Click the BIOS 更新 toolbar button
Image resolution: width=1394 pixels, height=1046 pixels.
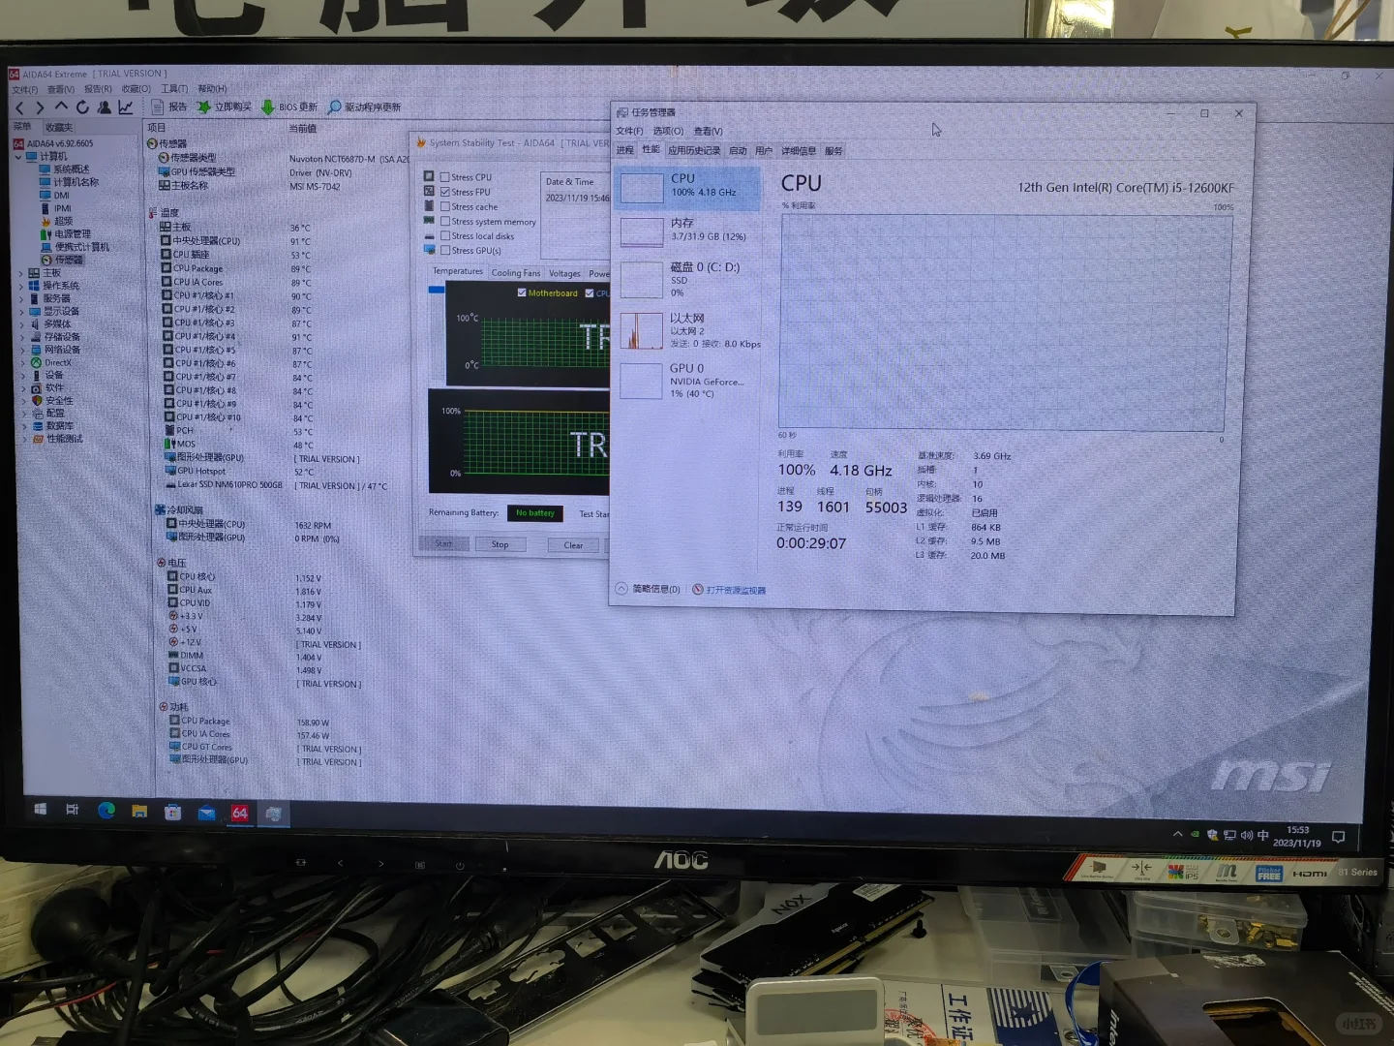click(289, 108)
